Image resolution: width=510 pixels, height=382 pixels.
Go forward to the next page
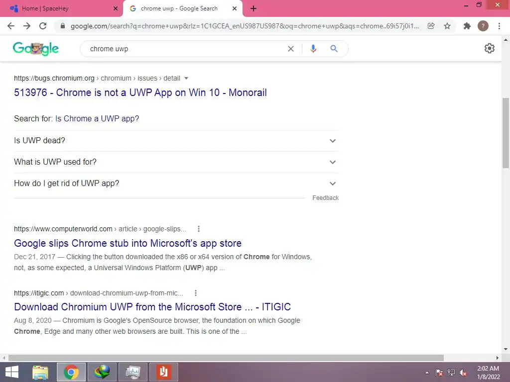27,26
